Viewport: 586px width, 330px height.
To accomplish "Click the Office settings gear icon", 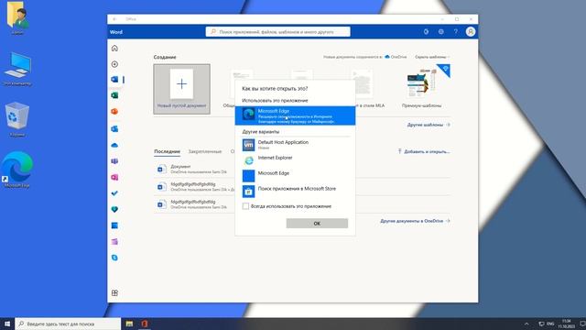I will click(x=441, y=32).
